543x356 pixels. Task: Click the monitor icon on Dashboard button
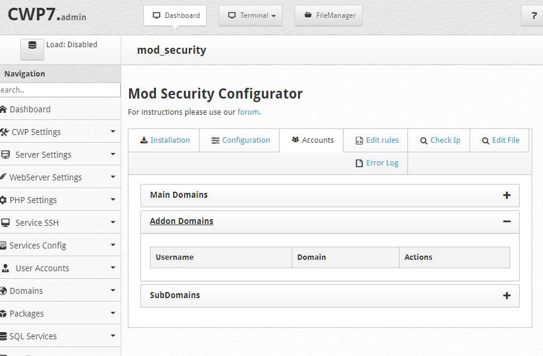coord(157,16)
